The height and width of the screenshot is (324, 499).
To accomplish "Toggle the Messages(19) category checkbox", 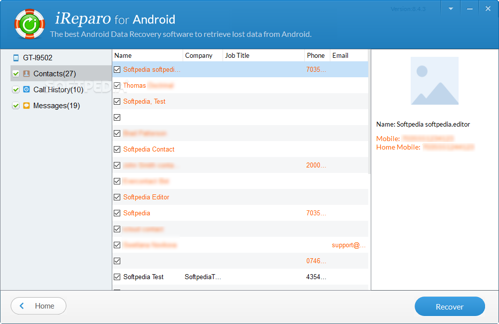I will (x=15, y=106).
